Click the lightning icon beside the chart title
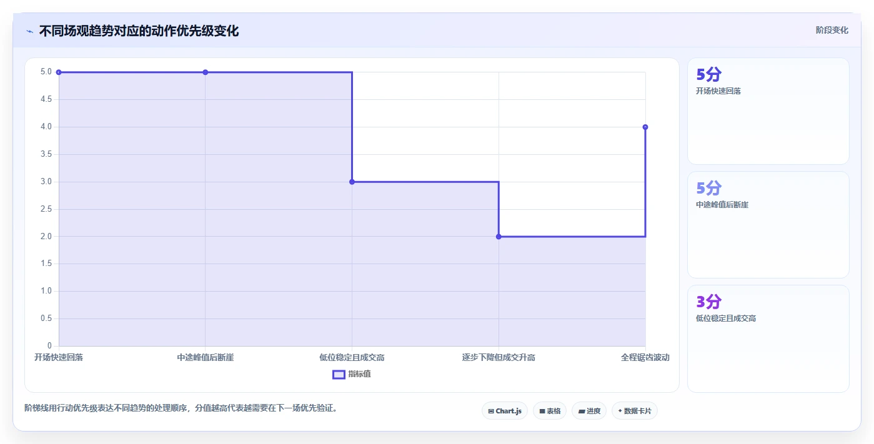 pos(30,31)
